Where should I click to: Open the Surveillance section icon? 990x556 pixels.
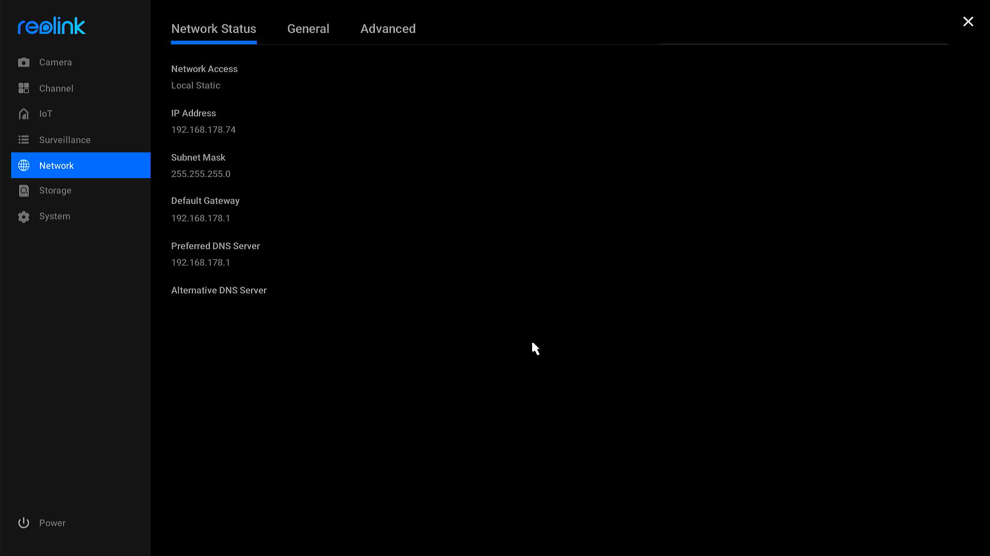click(24, 140)
